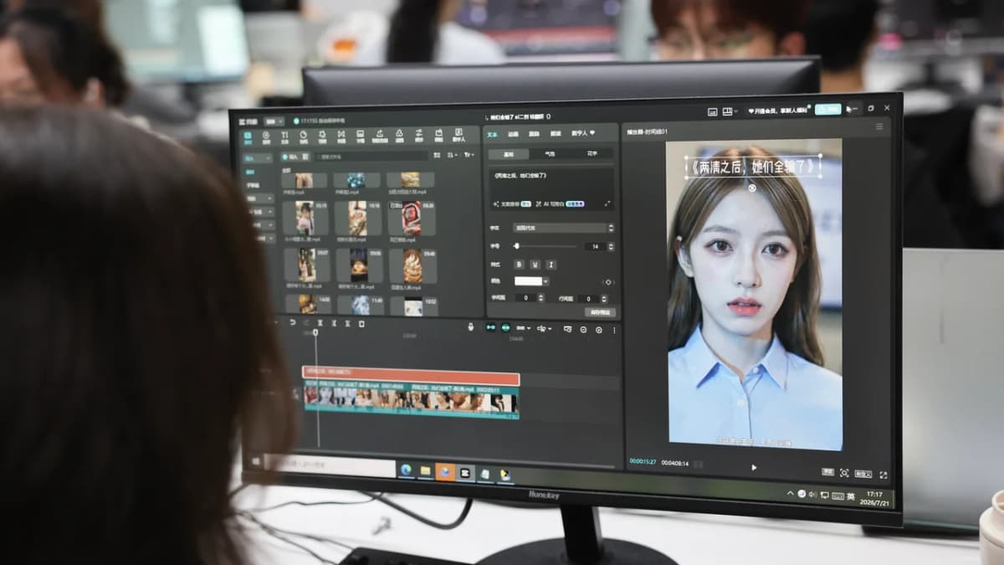Open the preview-axis icon beside timeline zoom controls
The image size is (1004, 565).
[x=567, y=329]
